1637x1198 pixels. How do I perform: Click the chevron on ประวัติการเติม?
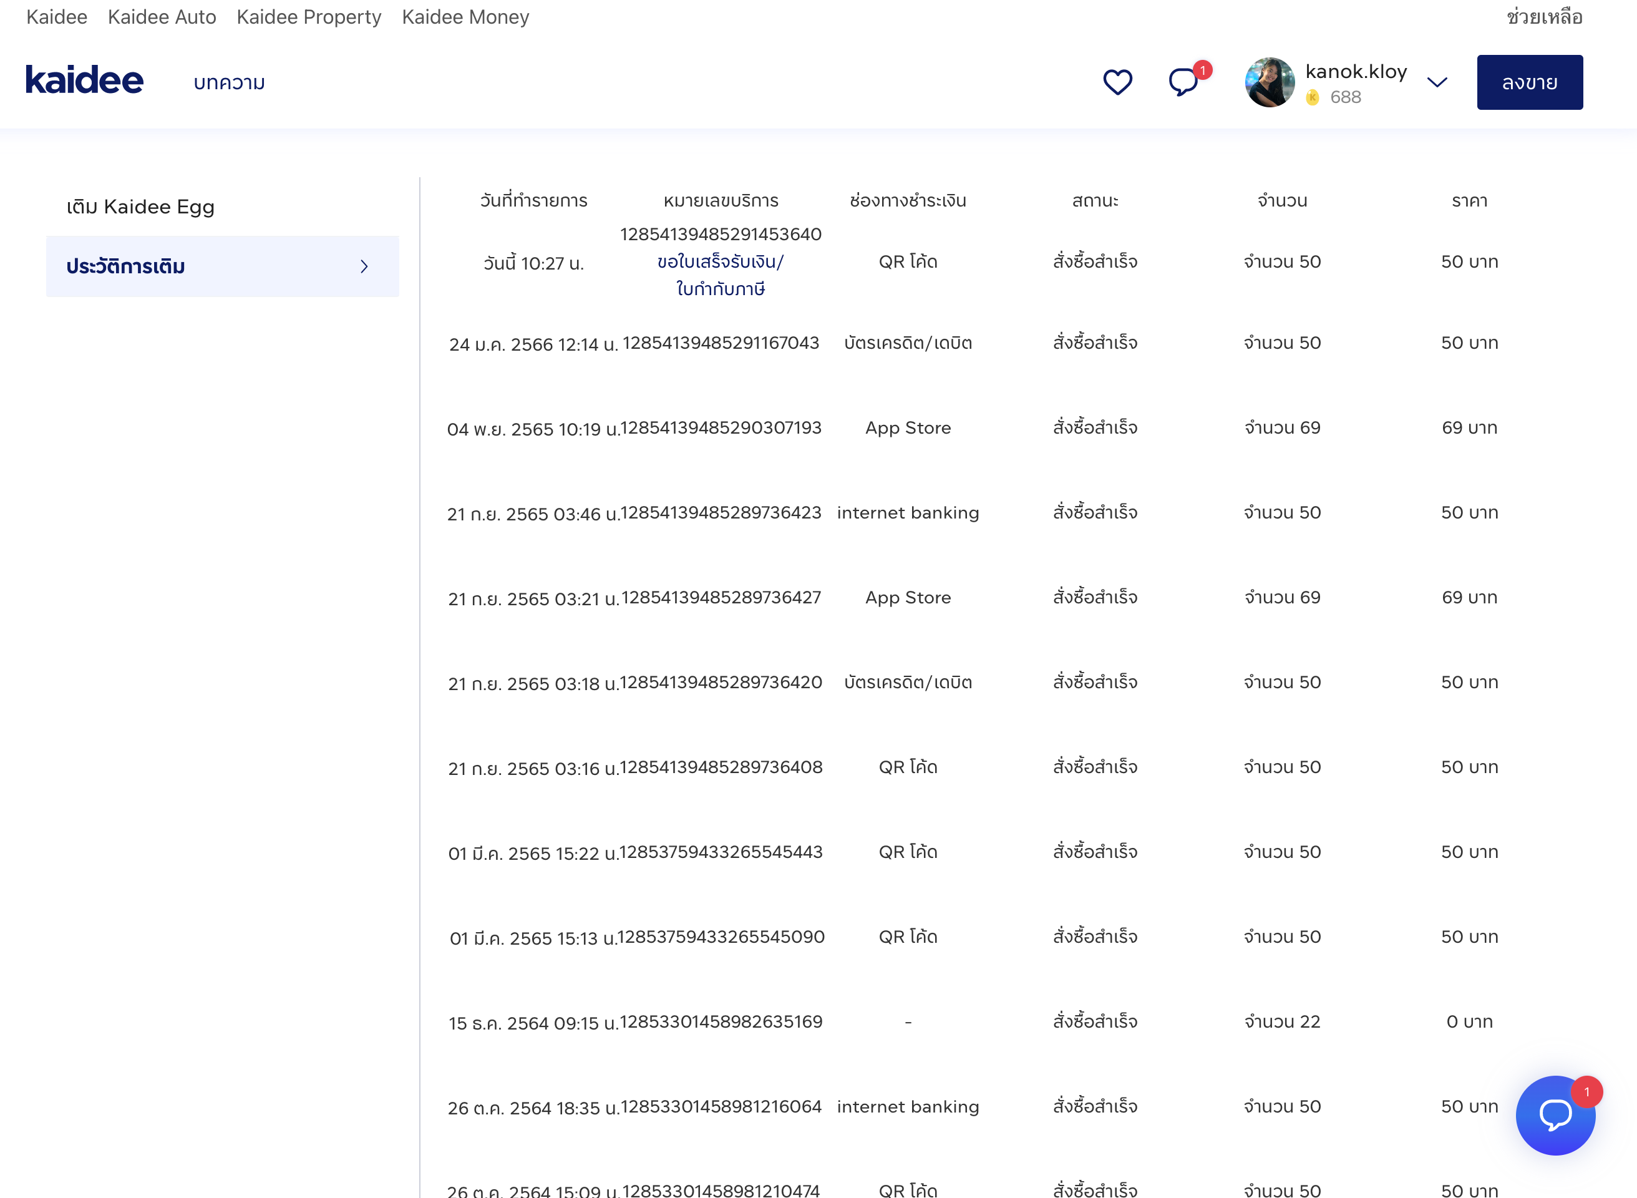364,266
